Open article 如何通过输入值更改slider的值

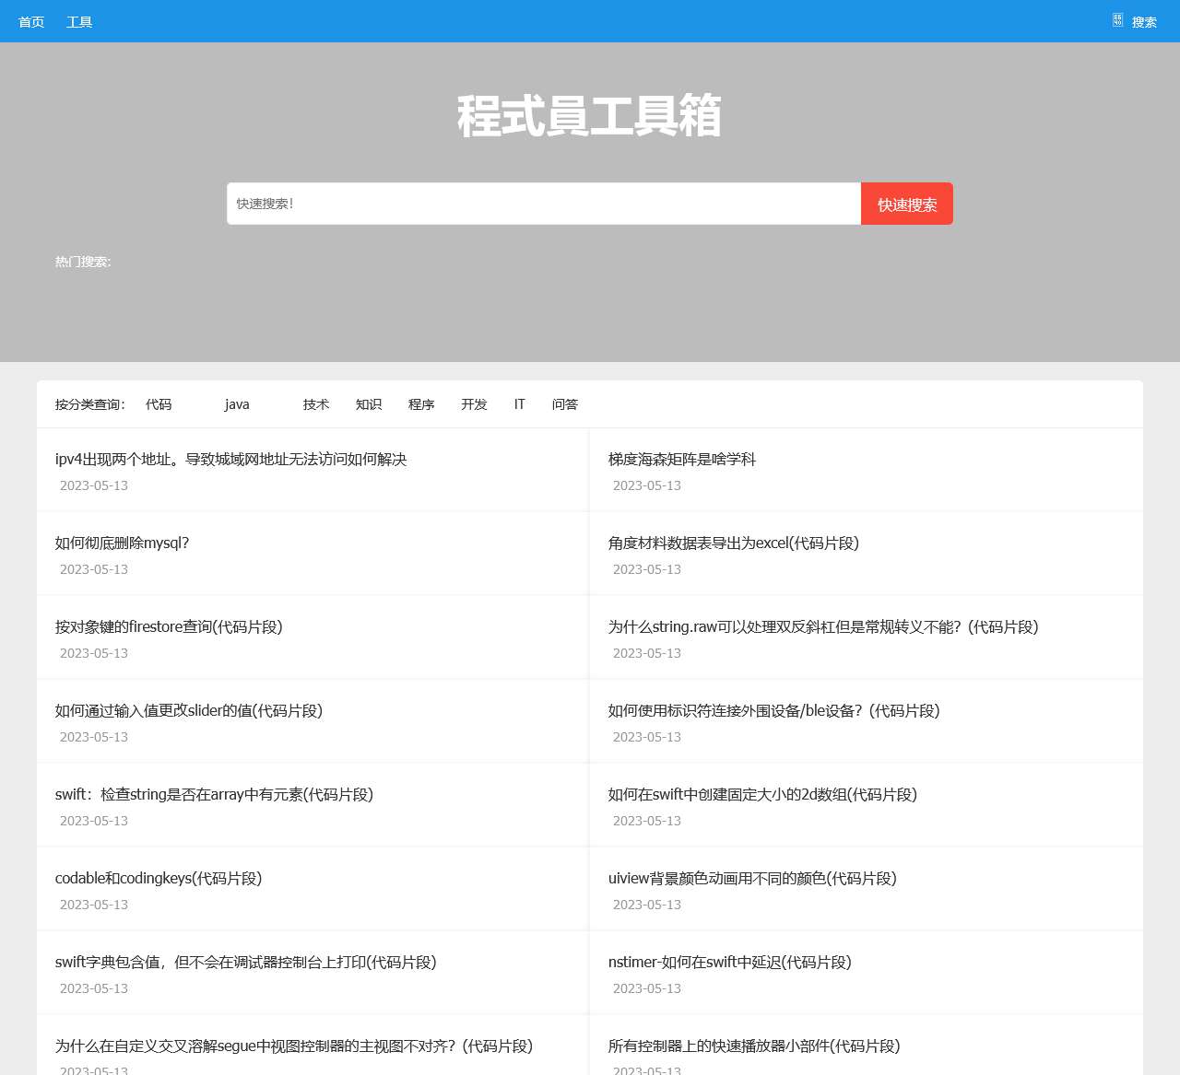tap(189, 710)
